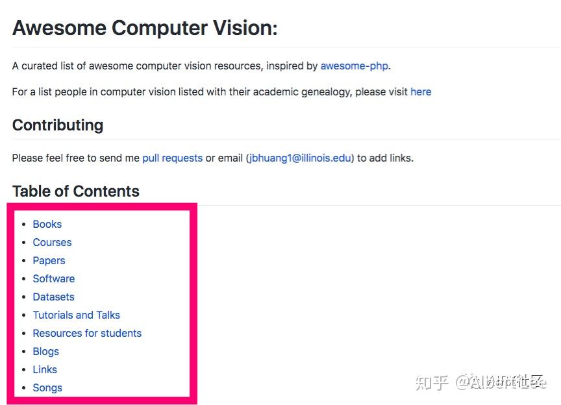This screenshot has height=405, width=561.
Task: Open the awesome-php link
Action: pyautogui.click(x=355, y=66)
